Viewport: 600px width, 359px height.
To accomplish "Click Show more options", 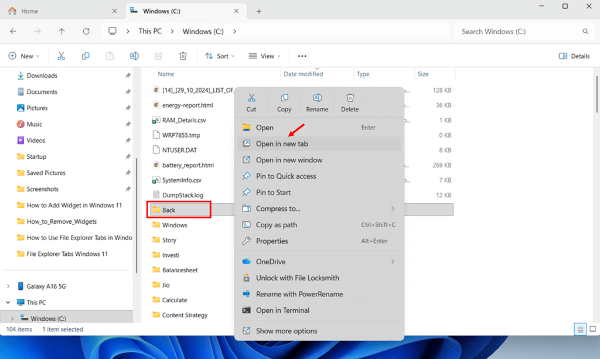I will (319, 331).
